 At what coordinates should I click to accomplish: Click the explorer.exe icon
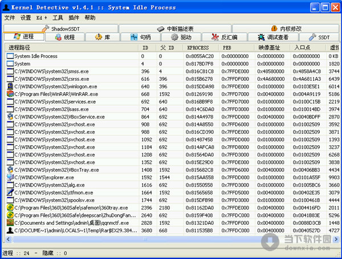point(10,177)
